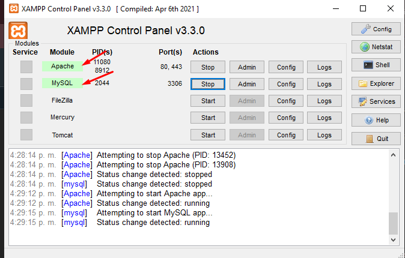The height and width of the screenshot is (258, 405).
Task: Start the FileZilla module
Action: coord(208,101)
